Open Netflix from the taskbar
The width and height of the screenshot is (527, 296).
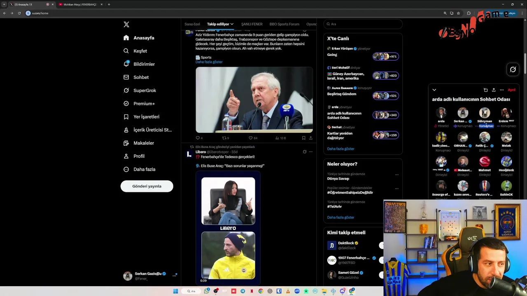252,291
